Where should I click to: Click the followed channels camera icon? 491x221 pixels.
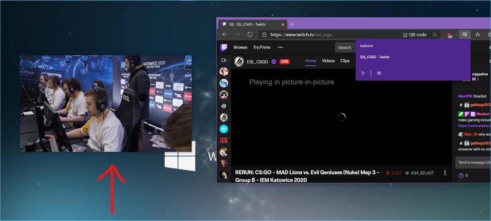(224, 60)
